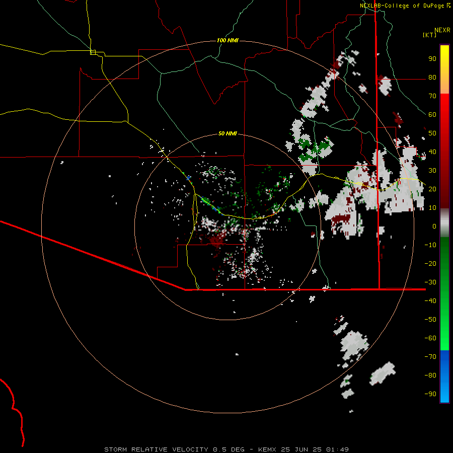The width and height of the screenshot is (453, 453).
Task: Click the gray zero-velocity segment of color bar
Action: (444, 222)
